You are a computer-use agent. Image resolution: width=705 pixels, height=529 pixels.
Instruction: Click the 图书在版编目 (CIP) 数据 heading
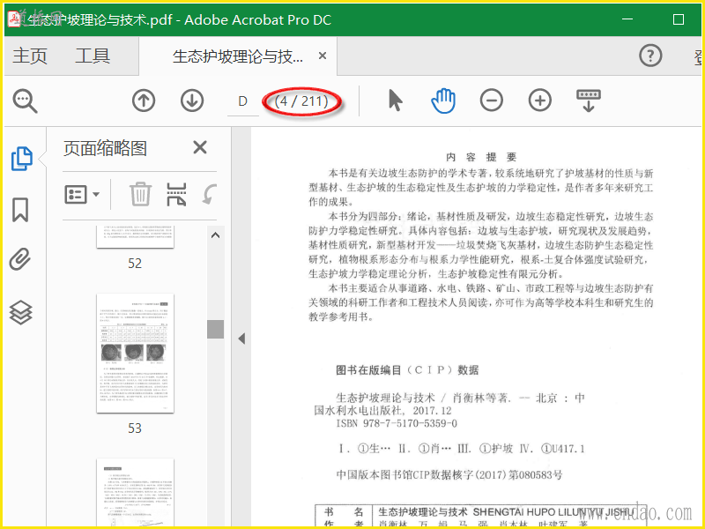pos(407,370)
